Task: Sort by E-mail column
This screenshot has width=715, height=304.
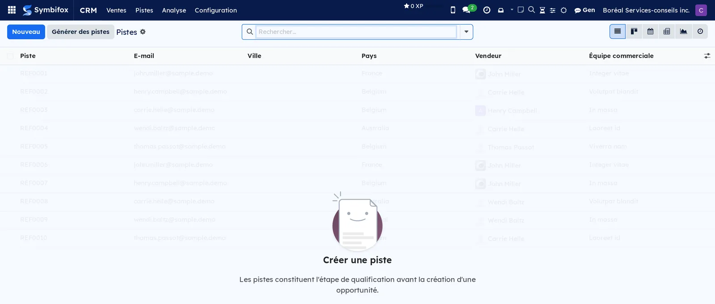Action: pyautogui.click(x=144, y=56)
